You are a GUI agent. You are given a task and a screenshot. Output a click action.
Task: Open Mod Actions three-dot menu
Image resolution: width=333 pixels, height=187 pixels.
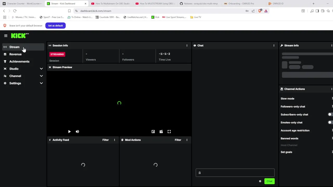pyautogui.click(x=187, y=140)
